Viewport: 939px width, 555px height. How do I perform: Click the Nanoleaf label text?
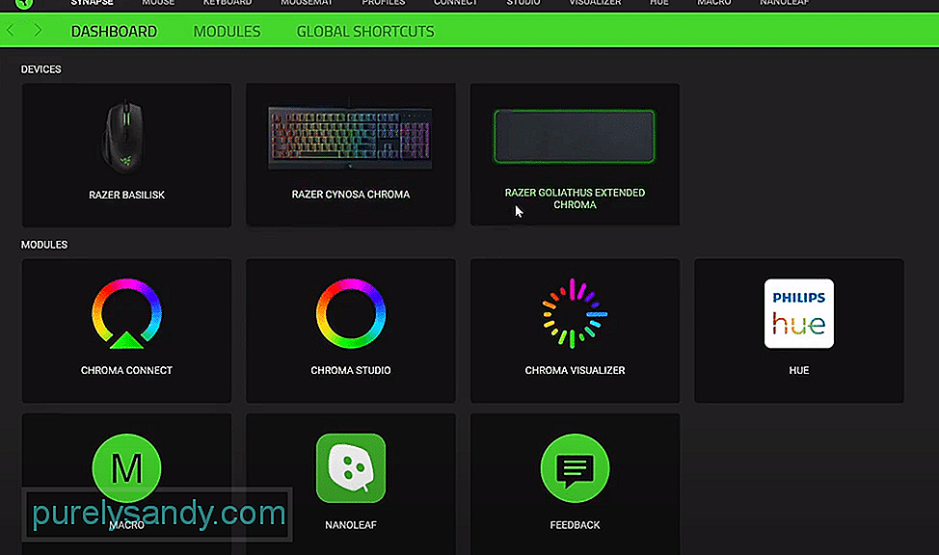point(351,524)
